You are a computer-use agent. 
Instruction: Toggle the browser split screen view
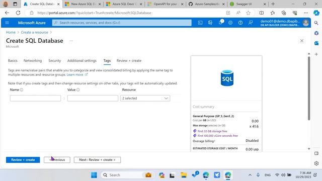coord(262,13)
